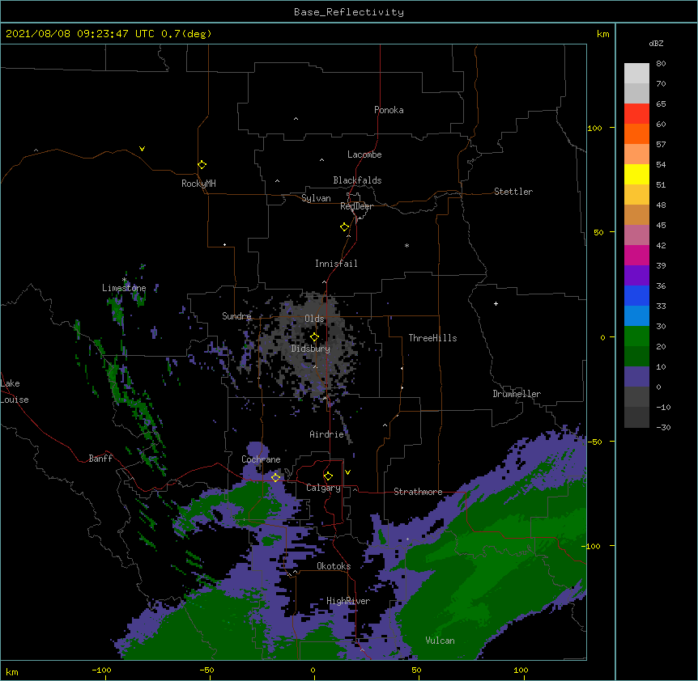The height and width of the screenshot is (681, 698).
Task: Select the orange 60-57 dBZ legend swatch
Action: pyautogui.click(x=636, y=133)
